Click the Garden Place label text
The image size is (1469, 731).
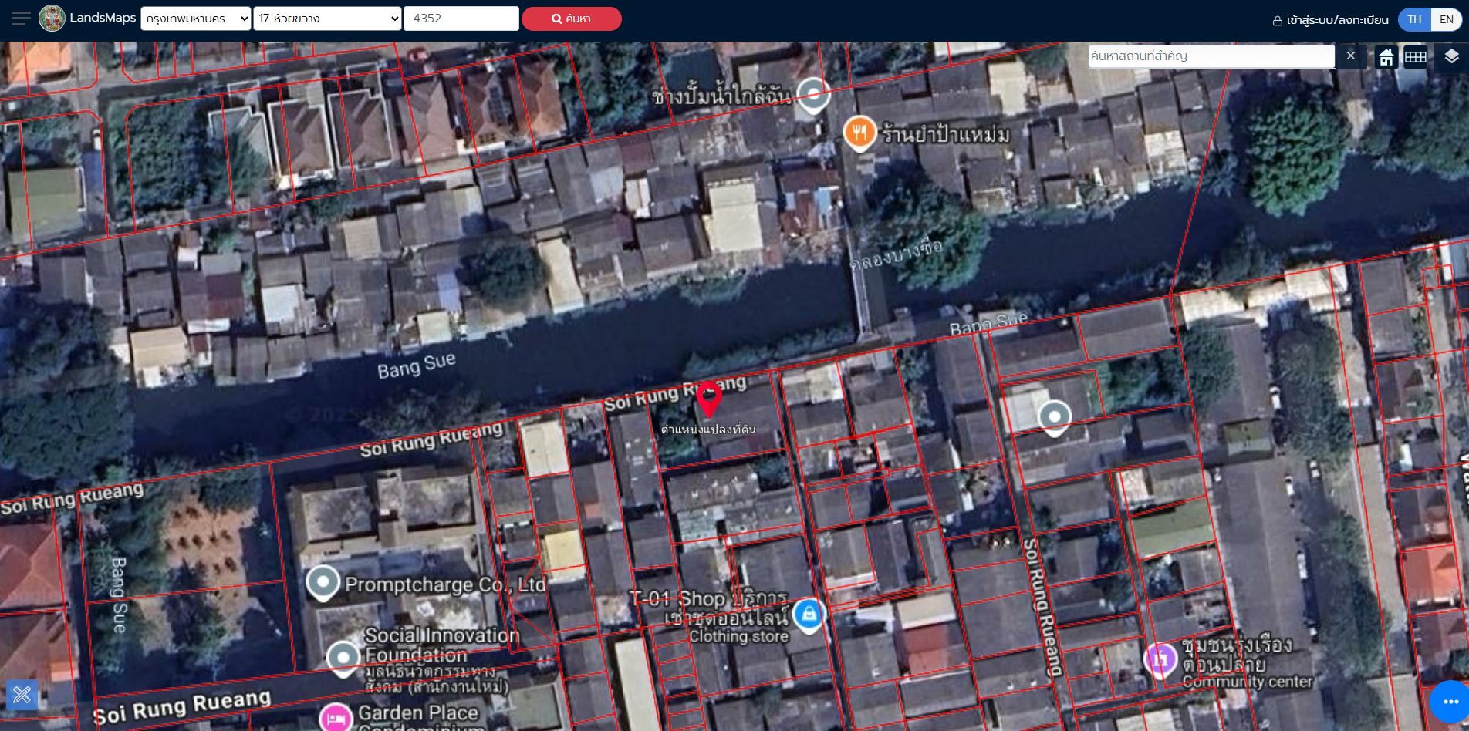[417, 713]
